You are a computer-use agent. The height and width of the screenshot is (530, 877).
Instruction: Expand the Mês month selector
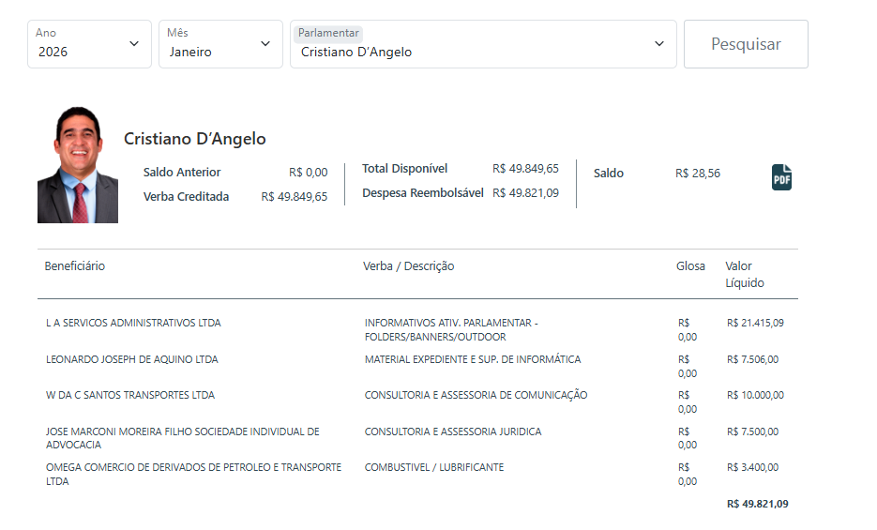click(220, 44)
